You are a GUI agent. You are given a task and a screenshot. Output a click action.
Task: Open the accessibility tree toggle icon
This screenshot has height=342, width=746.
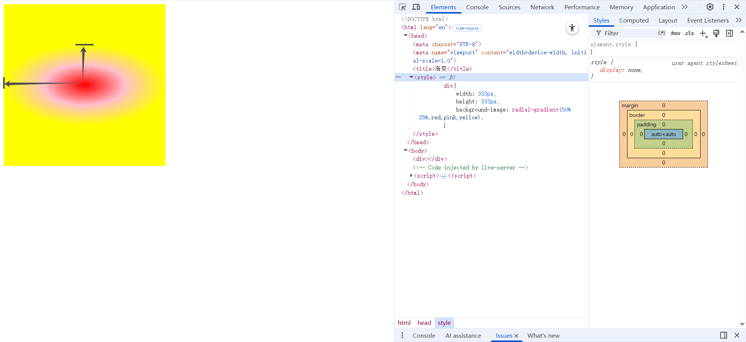pyautogui.click(x=572, y=28)
